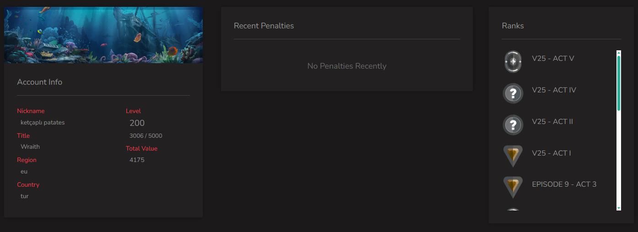Click the partially visible rank icon at list bottom
638x232 pixels.
coord(513,209)
